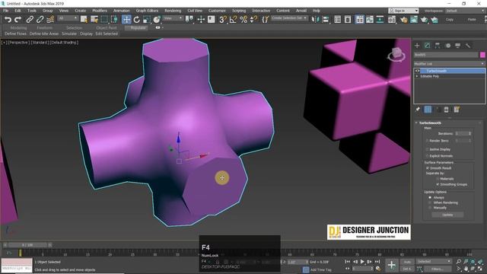Screen dimensions: 487x274
Task: Activate the Select and Move tool
Action: coord(126,20)
